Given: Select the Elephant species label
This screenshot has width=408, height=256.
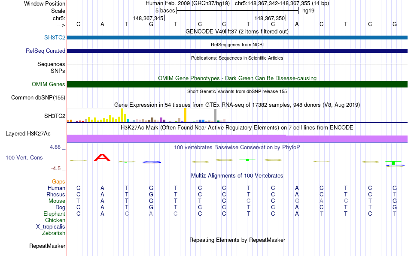Looking at the screenshot, I should [55, 214].
